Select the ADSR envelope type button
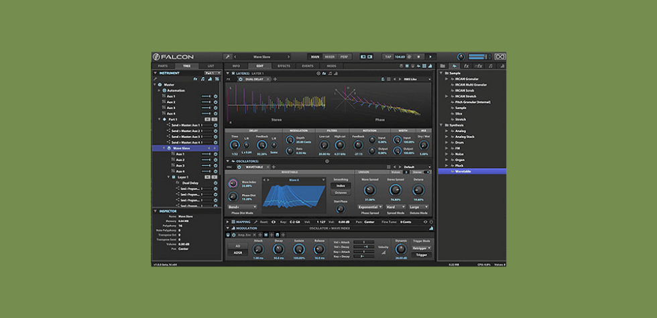Screen dimensions: 657x318 238,252
